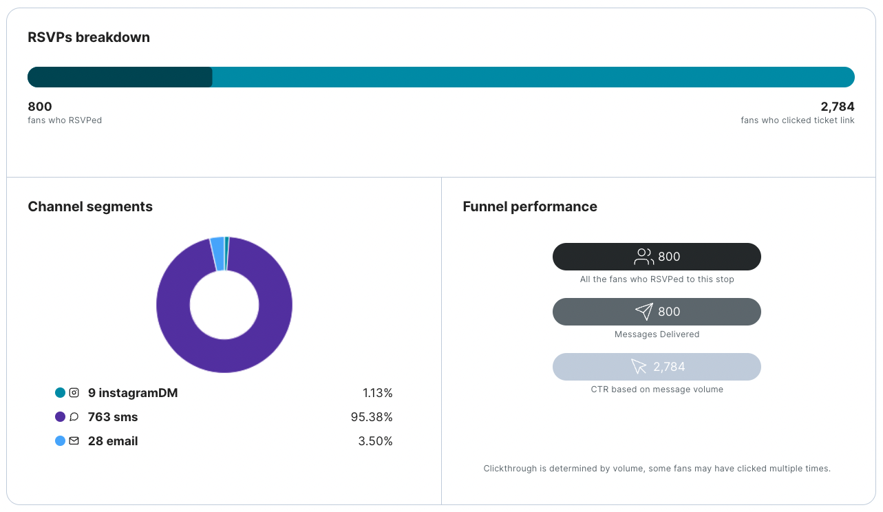The width and height of the screenshot is (883, 512).
Task: Click the purple sms legend dot
Action: tap(61, 417)
